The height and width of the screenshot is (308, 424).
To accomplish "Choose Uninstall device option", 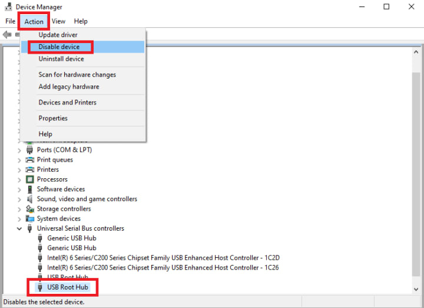I will [83, 59].
